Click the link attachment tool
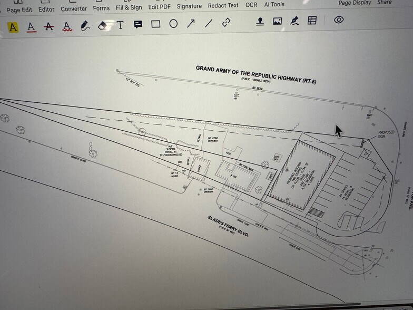Image resolution: width=413 pixels, height=310 pixels. (x=227, y=23)
